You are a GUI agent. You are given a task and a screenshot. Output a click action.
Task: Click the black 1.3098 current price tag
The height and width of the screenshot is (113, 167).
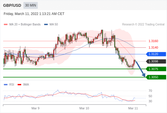coord(156,61)
